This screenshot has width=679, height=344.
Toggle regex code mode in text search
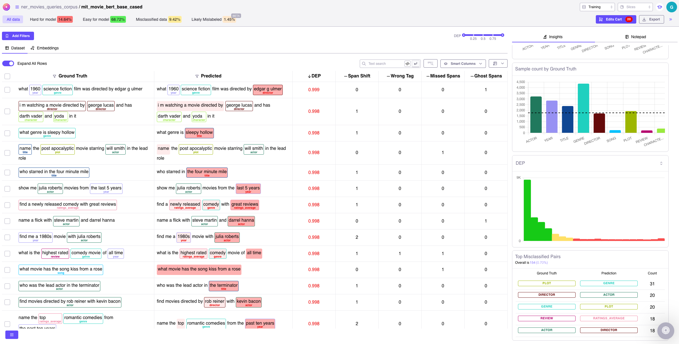click(407, 64)
